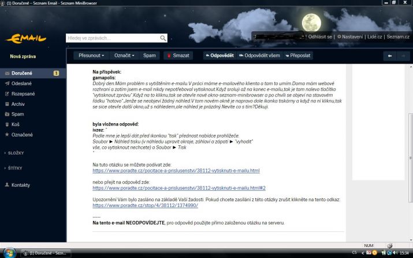This screenshot has height=258, width=413.
Task: Show Označené starred messages
Action: 22,135
